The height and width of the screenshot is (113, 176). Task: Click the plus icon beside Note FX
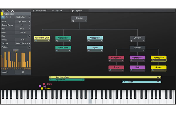[53, 11]
